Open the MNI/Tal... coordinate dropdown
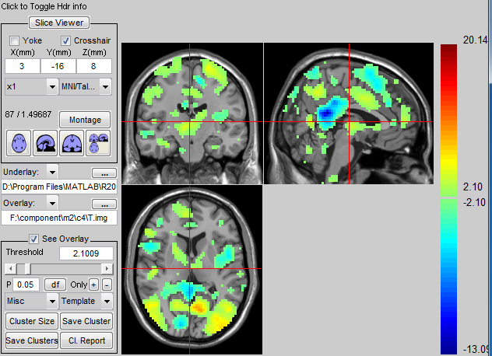The width and height of the screenshot is (492, 356). click(x=86, y=86)
